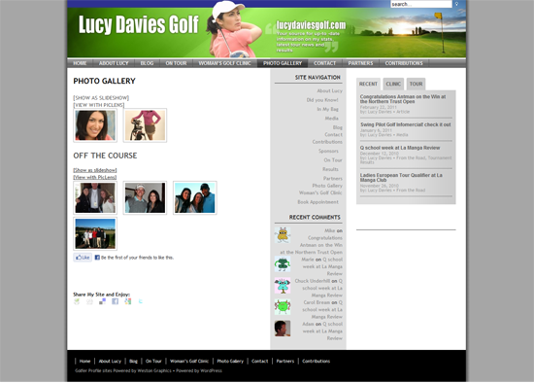Click Book Appointment in site navigation
Viewport: 534px width, 383px height.
pyautogui.click(x=317, y=202)
